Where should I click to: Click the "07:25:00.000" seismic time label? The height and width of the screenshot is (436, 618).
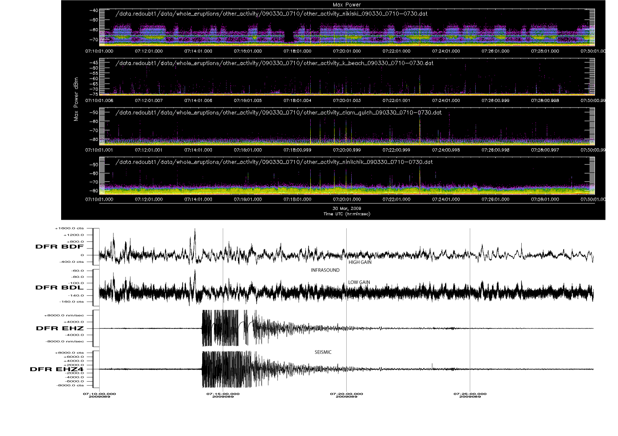coord(470,394)
